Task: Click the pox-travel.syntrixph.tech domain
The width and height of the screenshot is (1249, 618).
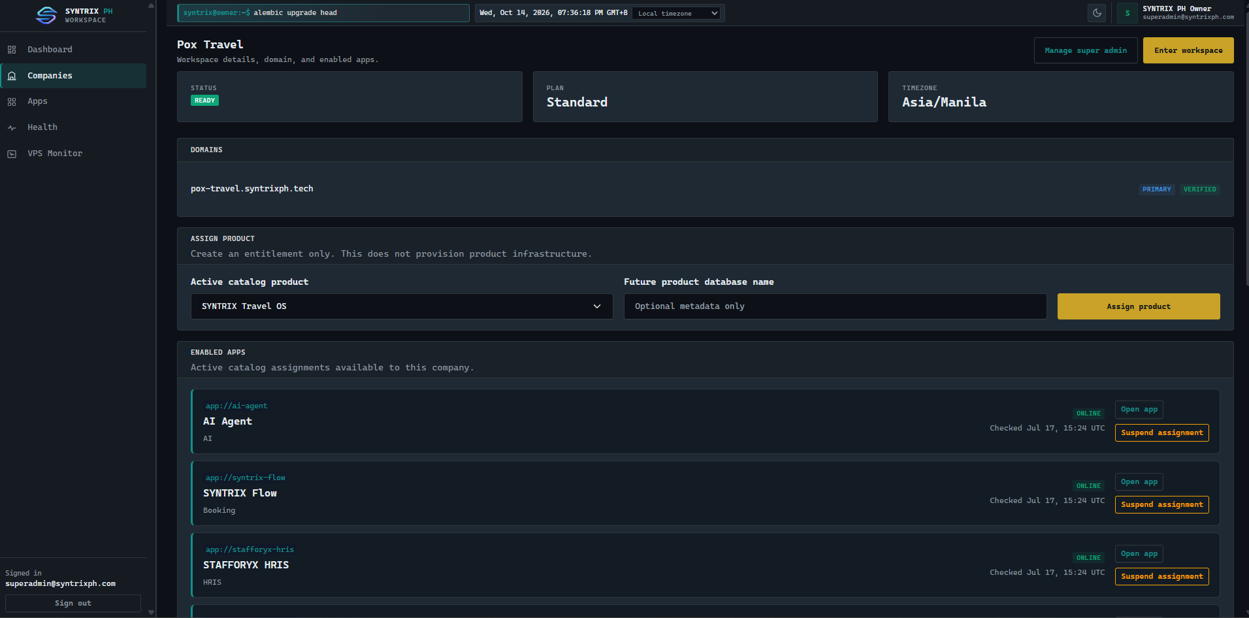Action: [252, 189]
